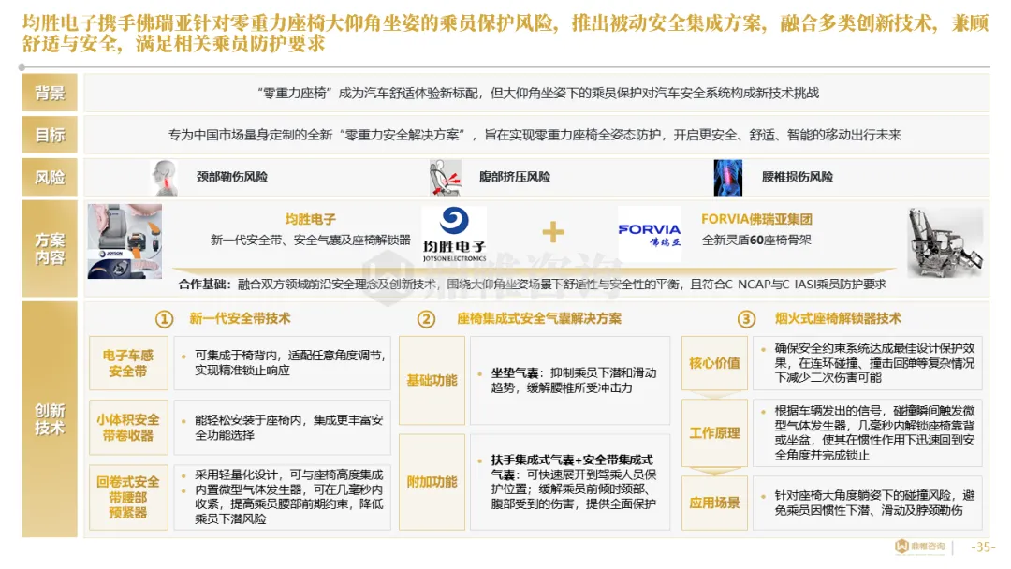This screenshot has width=1011, height=569.
Task: Click the circled number 3 icon
Action: [746, 319]
